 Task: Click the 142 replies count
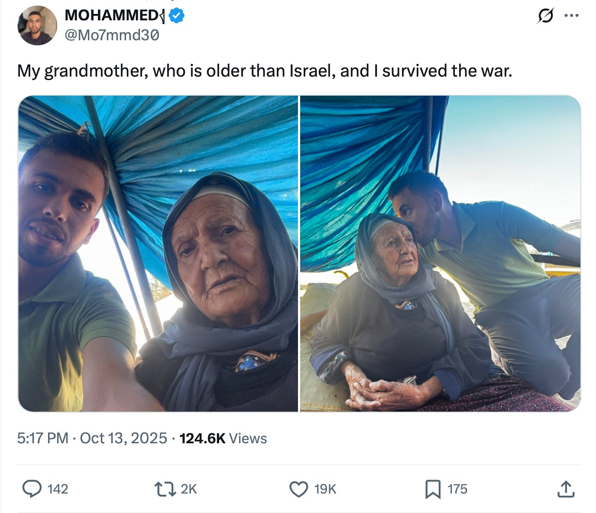pos(58,489)
